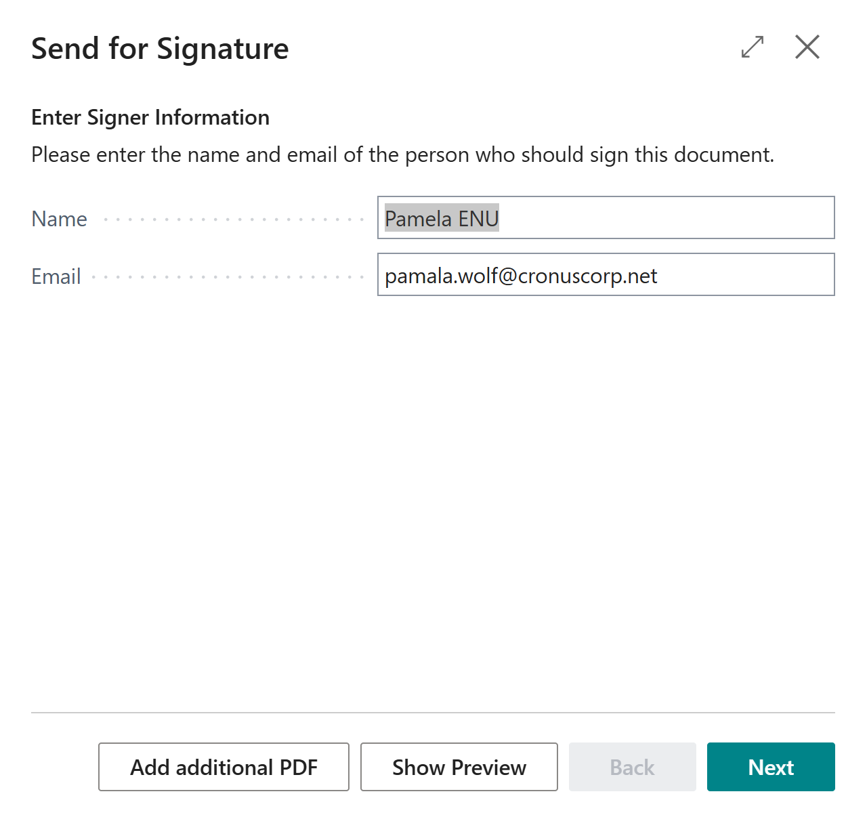Click the dotted leader beside Name

coord(234,219)
